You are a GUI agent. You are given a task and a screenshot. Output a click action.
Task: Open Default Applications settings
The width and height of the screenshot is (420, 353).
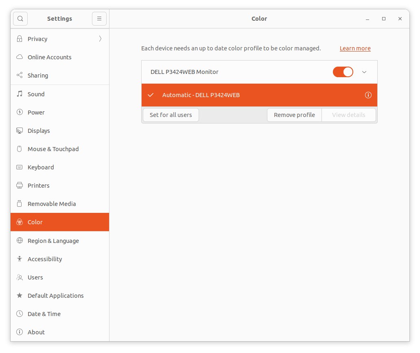[60, 295]
